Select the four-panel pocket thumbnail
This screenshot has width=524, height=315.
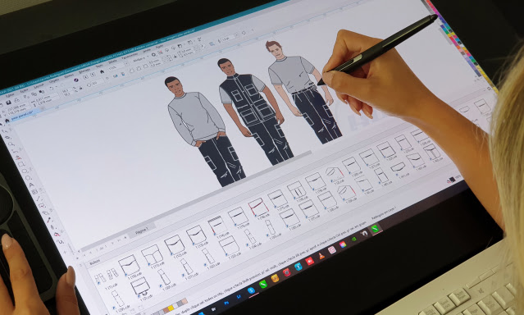pyautogui.click(x=152, y=255)
